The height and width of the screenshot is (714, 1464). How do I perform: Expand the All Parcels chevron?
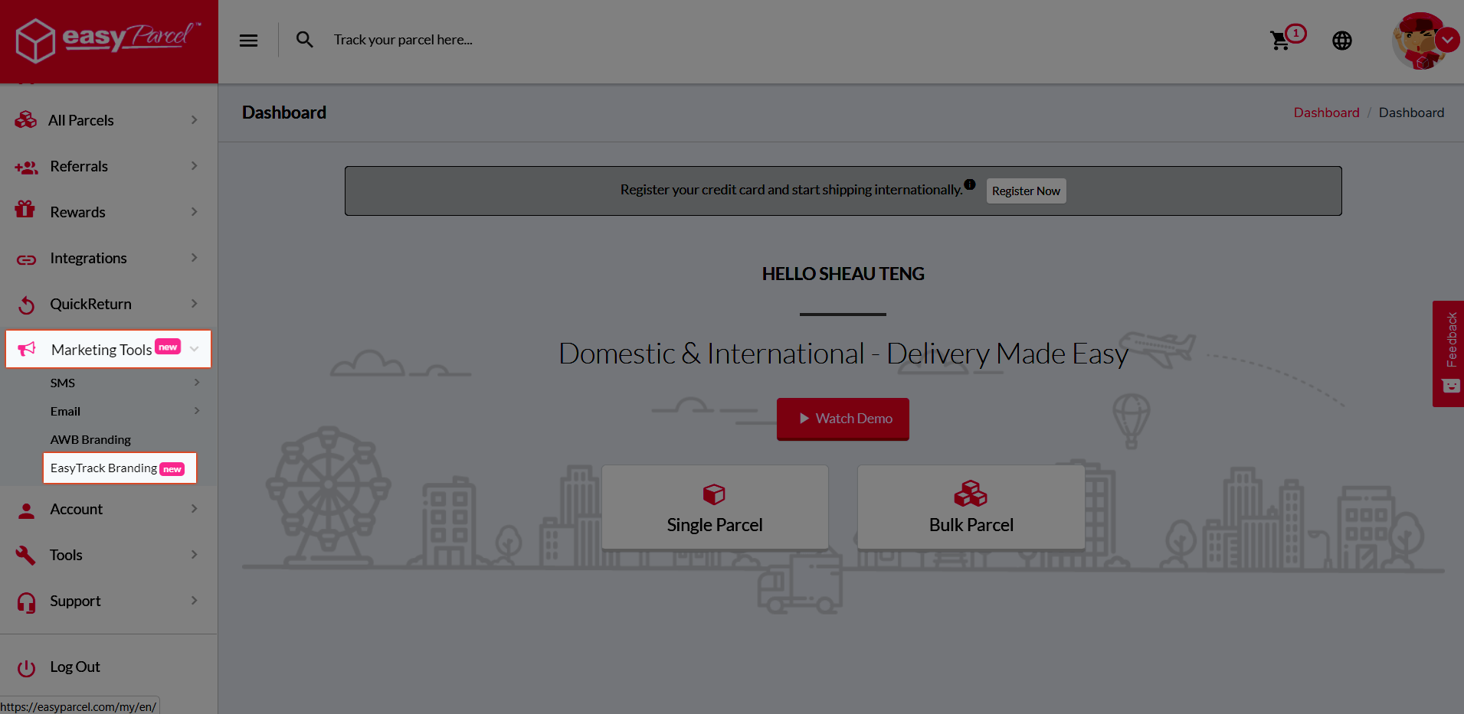195,120
